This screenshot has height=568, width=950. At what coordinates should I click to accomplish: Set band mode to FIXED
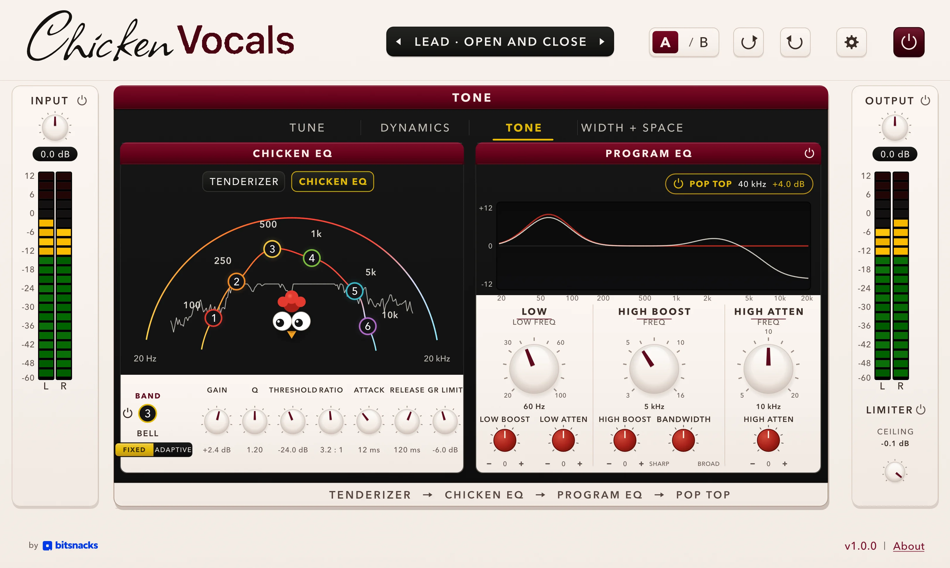pyautogui.click(x=134, y=450)
